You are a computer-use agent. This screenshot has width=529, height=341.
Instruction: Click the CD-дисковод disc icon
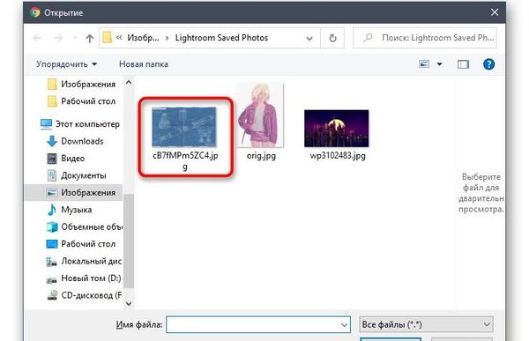pos(52,295)
